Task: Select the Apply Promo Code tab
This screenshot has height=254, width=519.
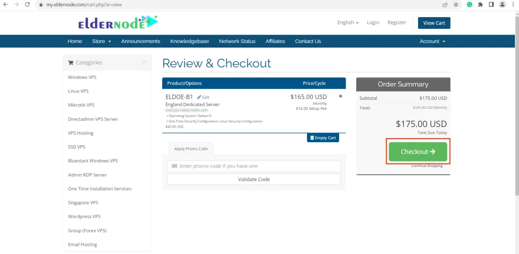Action: pos(191,149)
